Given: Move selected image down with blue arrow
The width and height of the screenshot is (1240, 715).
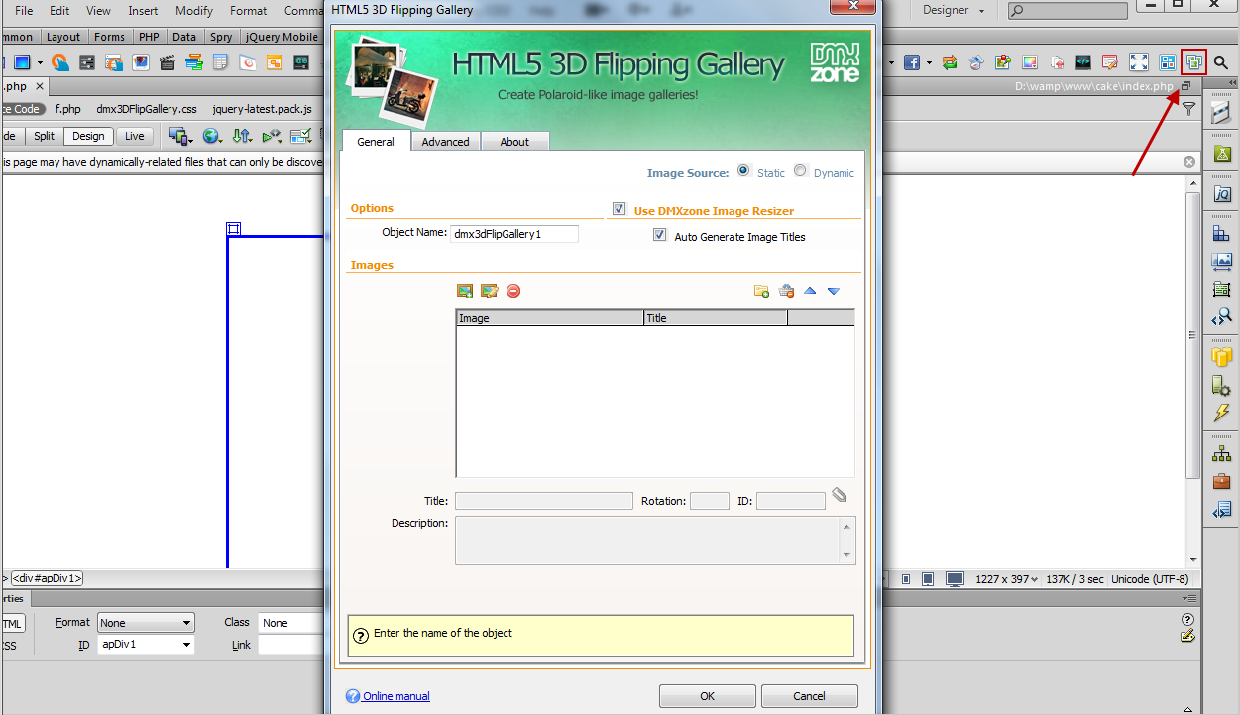Looking at the screenshot, I should pos(834,291).
